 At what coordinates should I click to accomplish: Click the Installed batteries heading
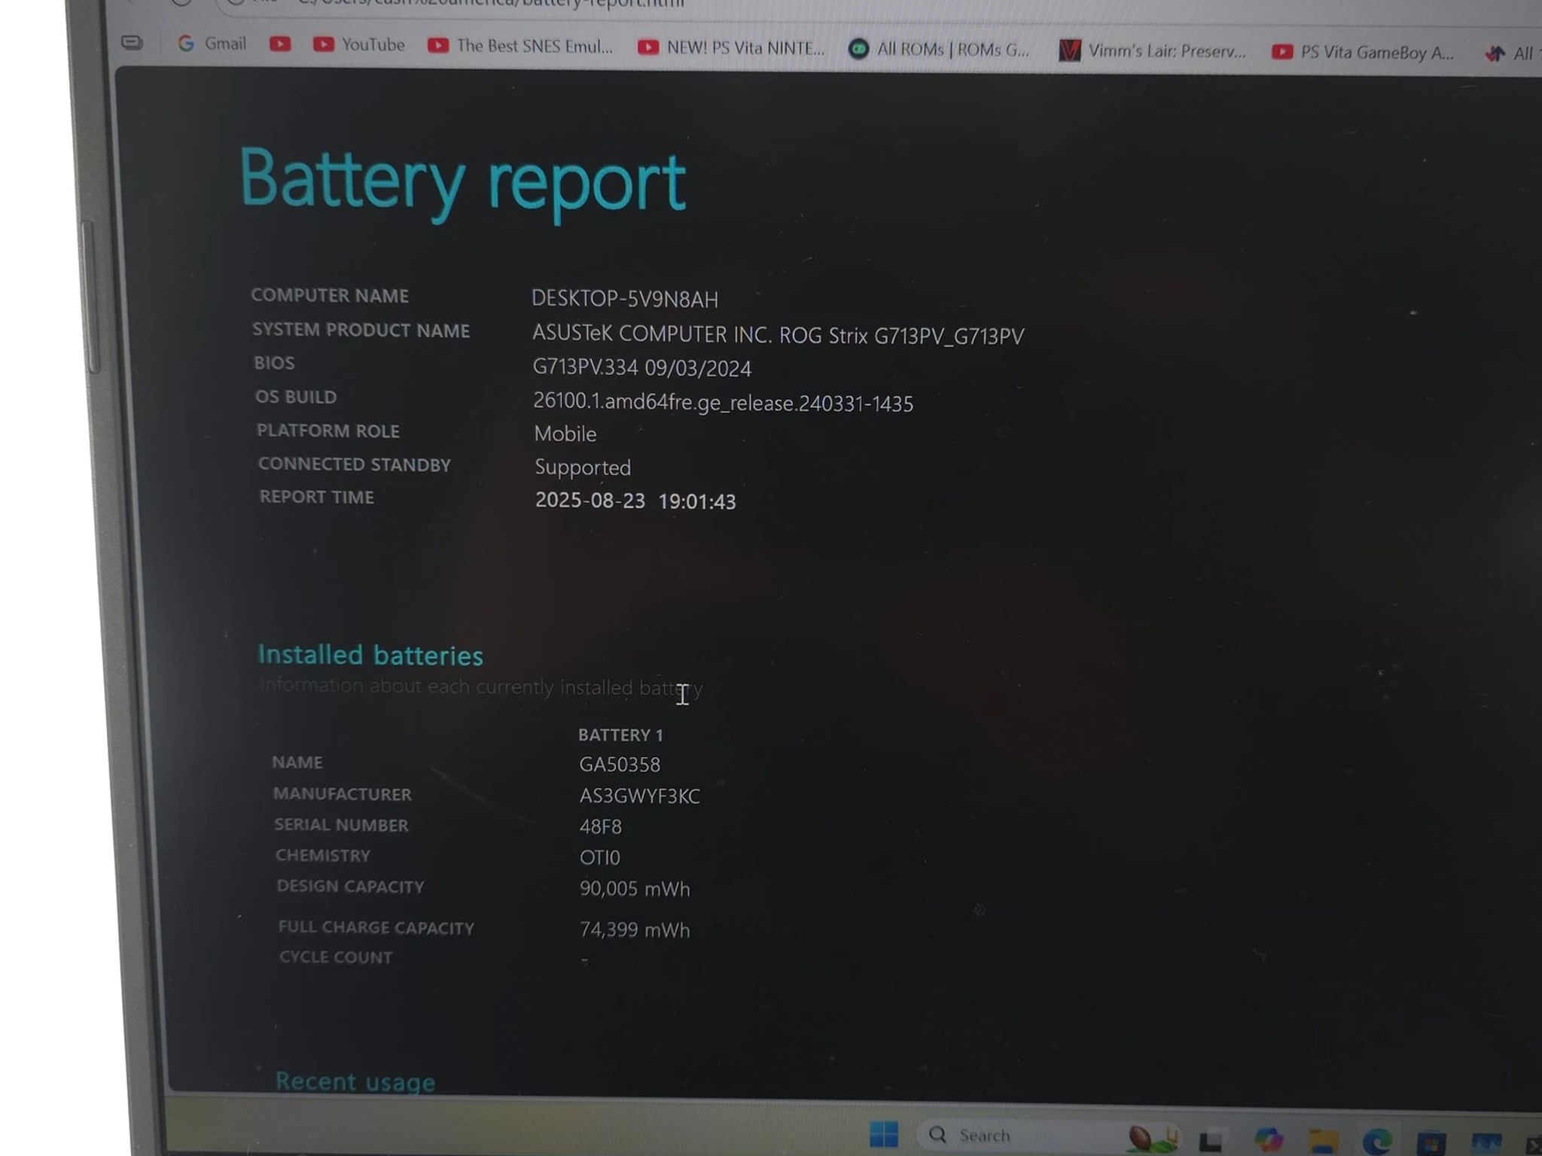370,656
